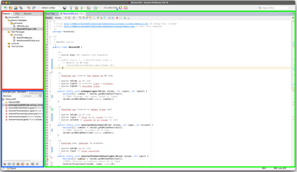This screenshot has width=297, height=172.
Task: Close the Start Page editor tab
Action: (x=57, y=14)
